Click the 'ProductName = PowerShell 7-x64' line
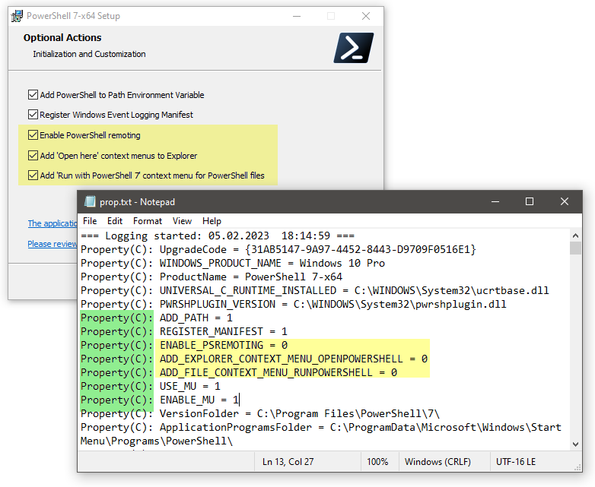 coord(212,277)
